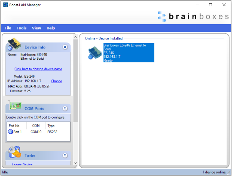This screenshot has width=232, height=176.
Task: Click the sidebar vertical scrollbar thumb
Action: point(76,80)
